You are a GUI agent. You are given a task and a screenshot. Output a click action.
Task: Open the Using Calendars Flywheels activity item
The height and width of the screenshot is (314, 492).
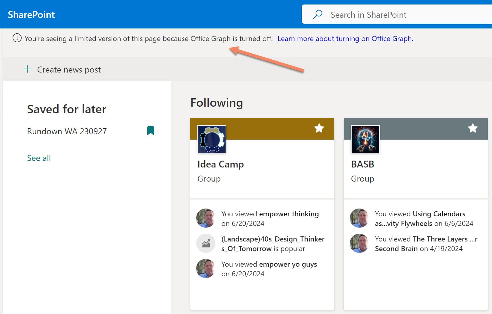click(439, 214)
